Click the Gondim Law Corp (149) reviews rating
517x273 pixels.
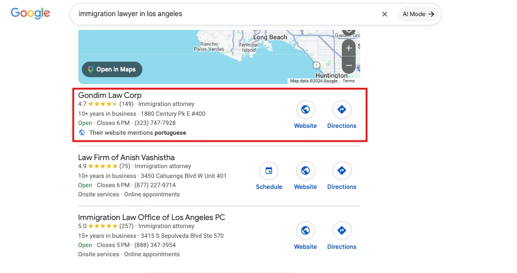click(106, 104)
